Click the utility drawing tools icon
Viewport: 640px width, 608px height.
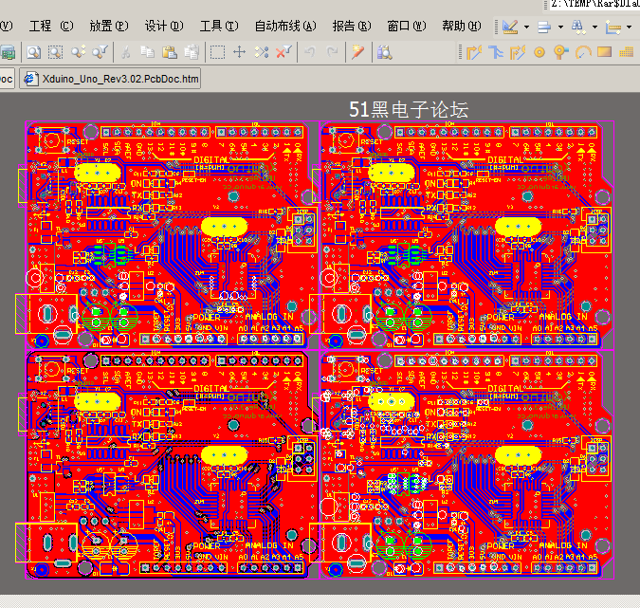point(510,27)
